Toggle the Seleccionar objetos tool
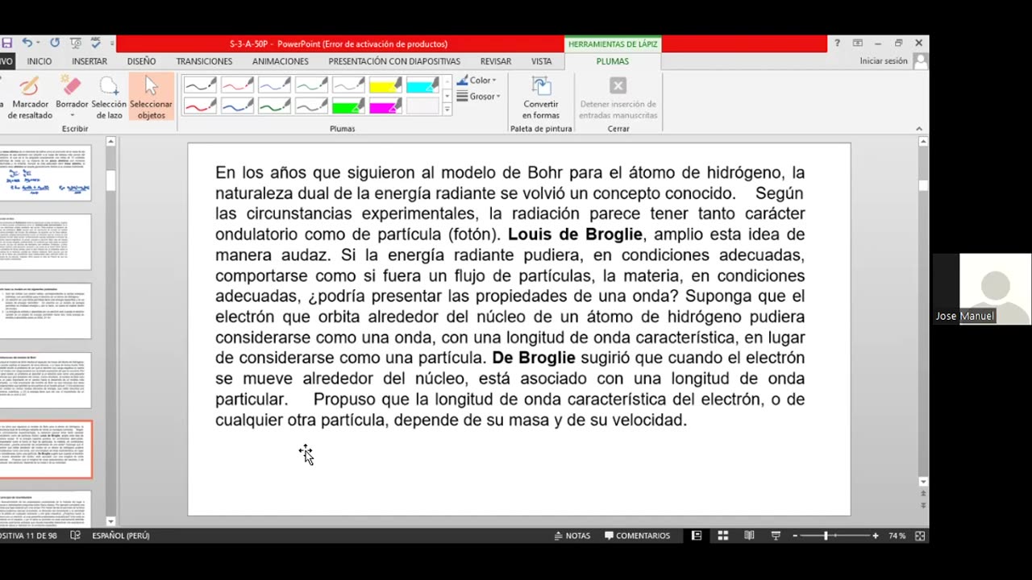1032x580 pixels. (151, 97)
